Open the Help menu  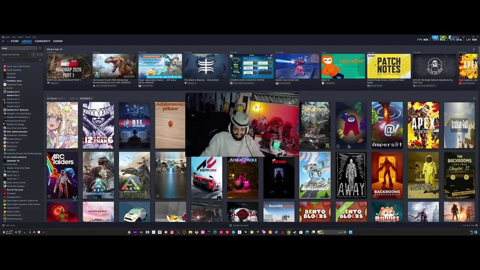[x=34, y=37]
